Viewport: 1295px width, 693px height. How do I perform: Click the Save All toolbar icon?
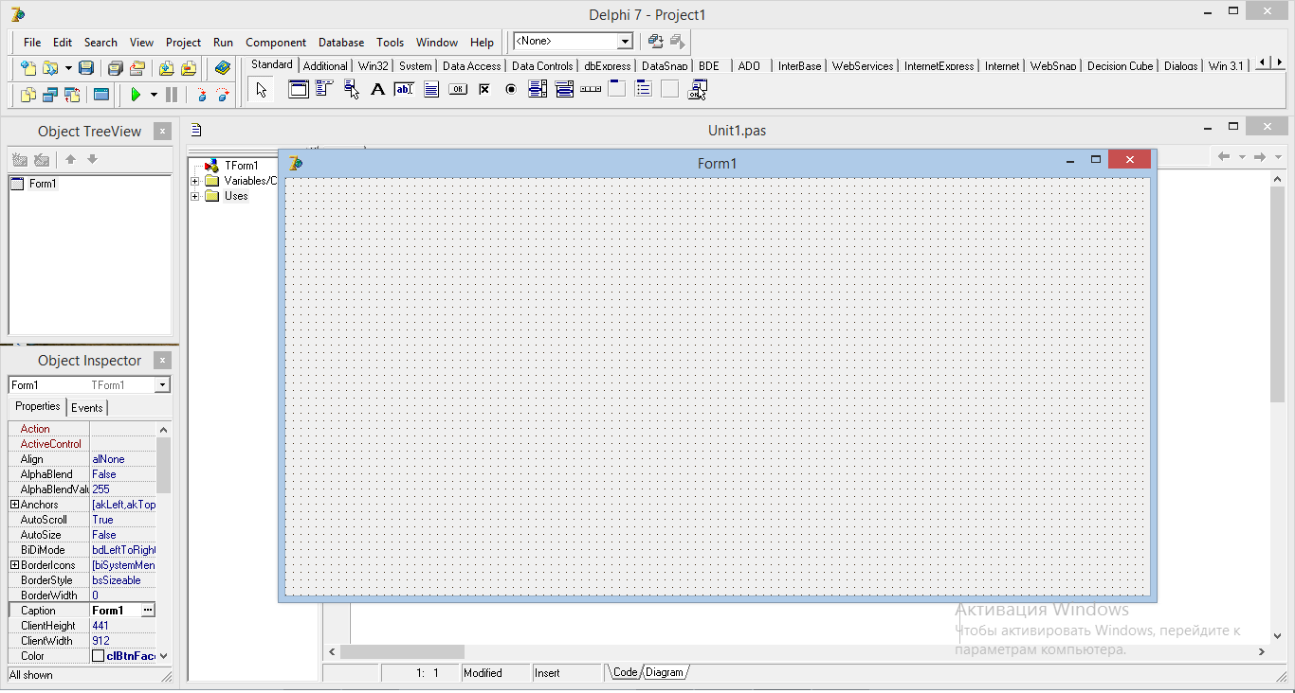[x=115, y=68]
